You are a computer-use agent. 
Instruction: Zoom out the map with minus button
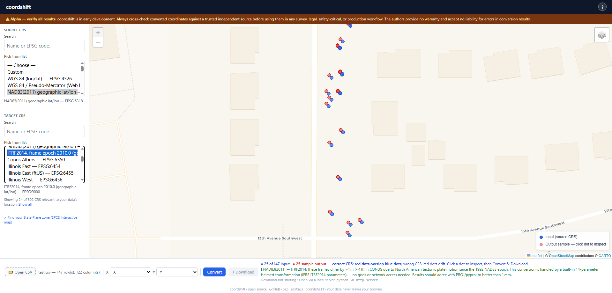click(x=98, y=42)
